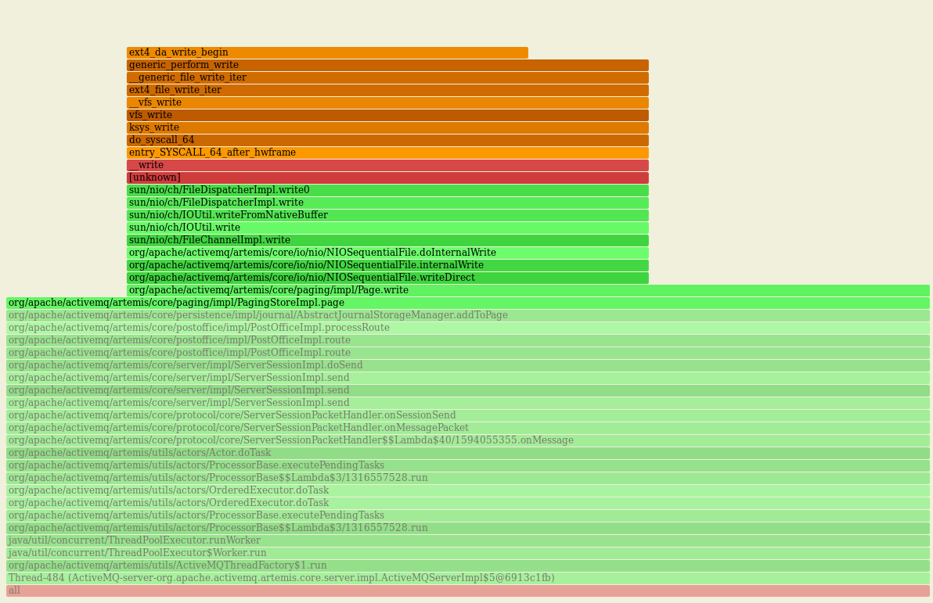Select the ThreadPoolExecutor.runWorker frame

468,540
